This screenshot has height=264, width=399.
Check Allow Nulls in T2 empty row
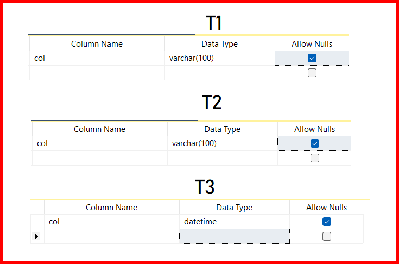click(x=315, y=158)
